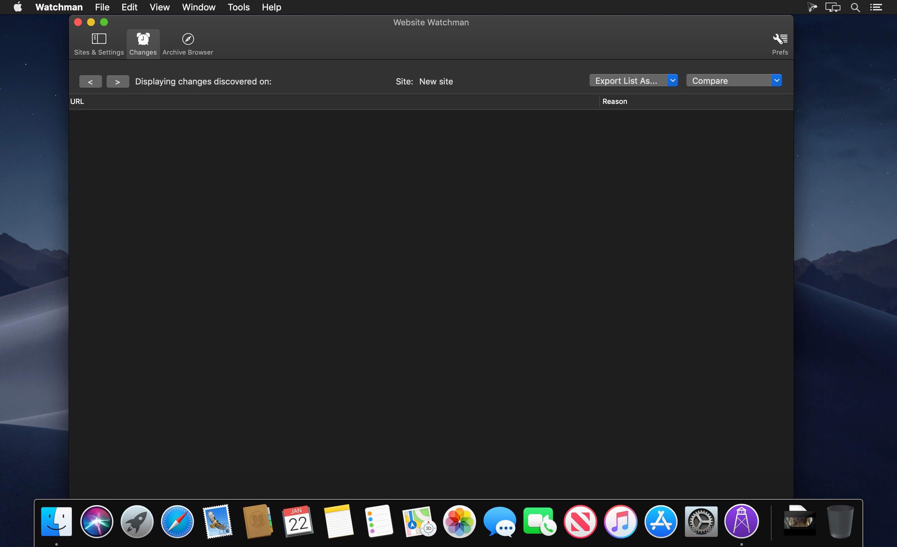Screen dimensions: 897x547
Task: Click the Website Watchman dock icon
Action: pyautogui.click(x=741, y=521)
